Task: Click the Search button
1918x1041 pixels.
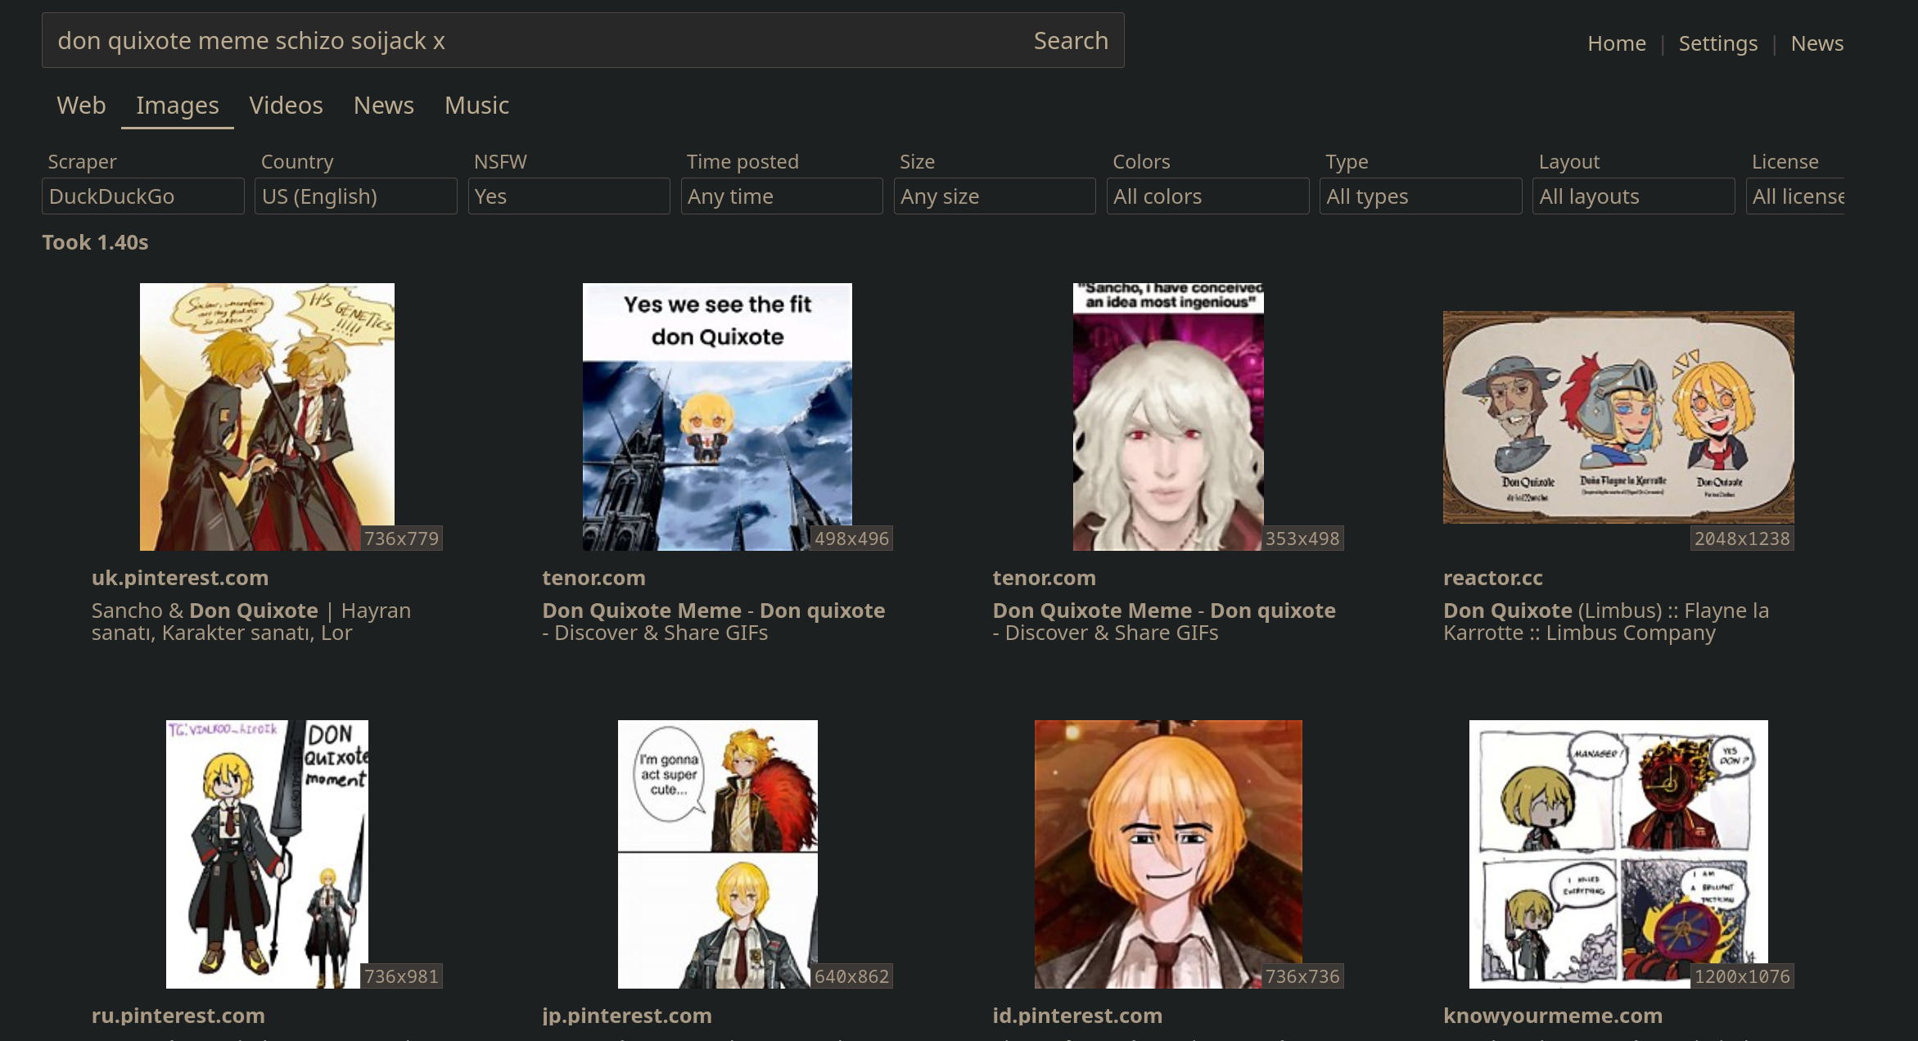Action: coord(1071,40)
